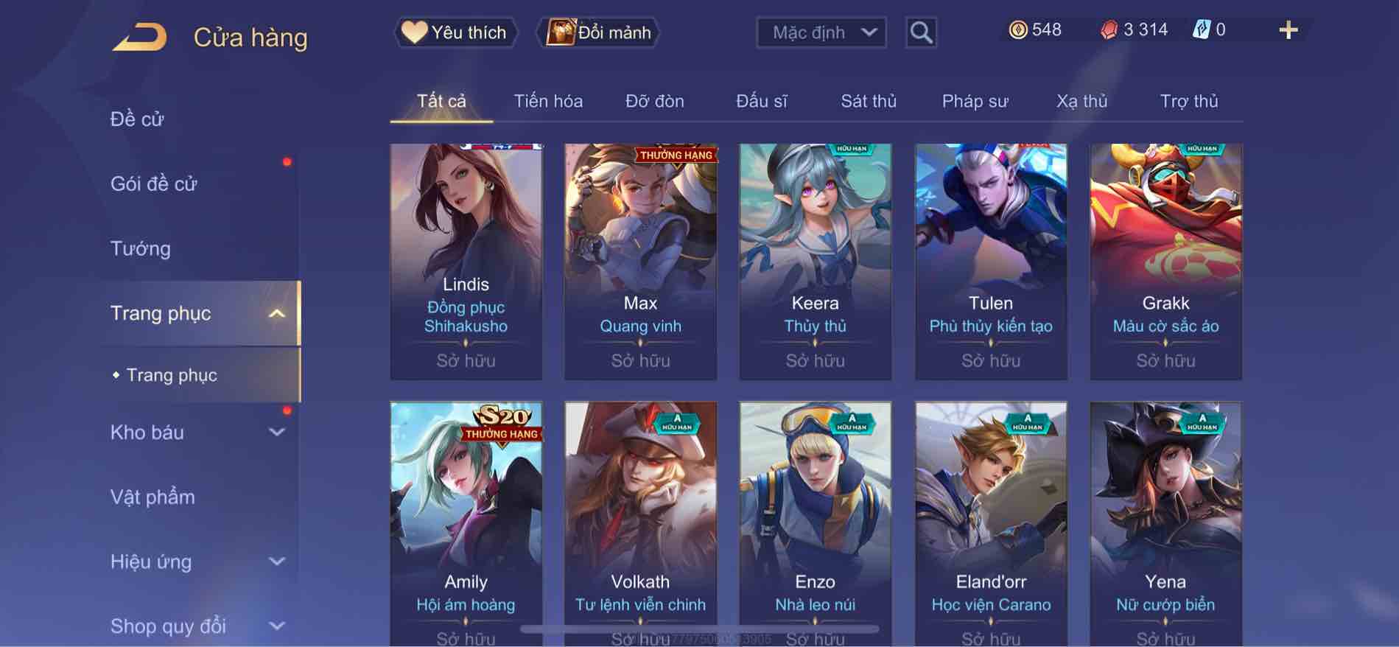Open the Mặc định sort dropdown

pyautogui.click(x=821, y=33)
